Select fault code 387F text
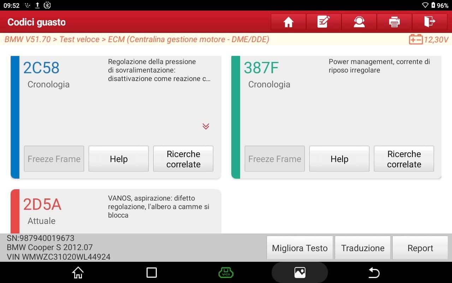452x283 pixels. [261, 68]
